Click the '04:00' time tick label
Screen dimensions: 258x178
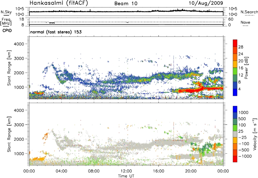click(x=61, y=171)
